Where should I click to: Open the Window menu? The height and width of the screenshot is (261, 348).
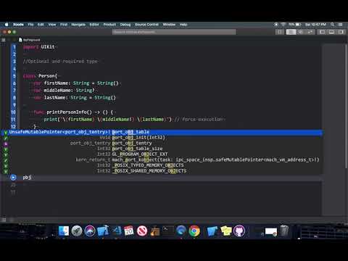tap(169, 25)
